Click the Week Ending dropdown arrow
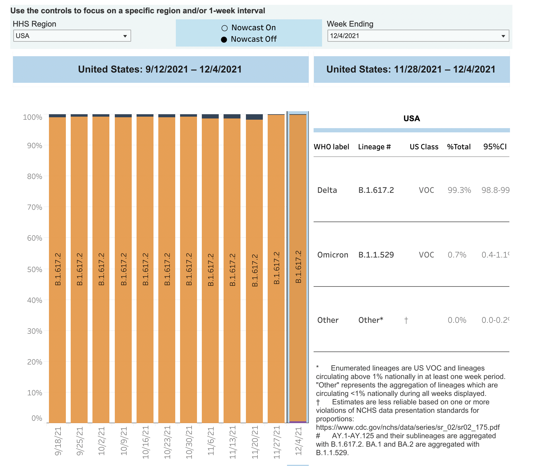This screenshot has width=542, height=466. (x=503, y=36)
